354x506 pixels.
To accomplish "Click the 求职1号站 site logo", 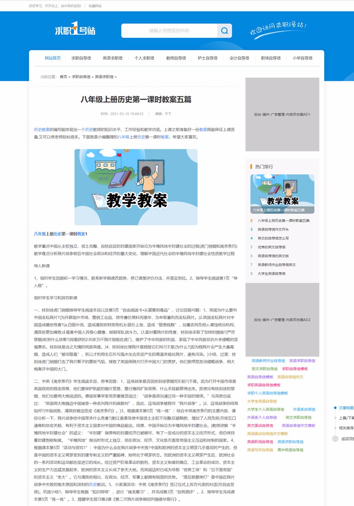I will [75, 30].
